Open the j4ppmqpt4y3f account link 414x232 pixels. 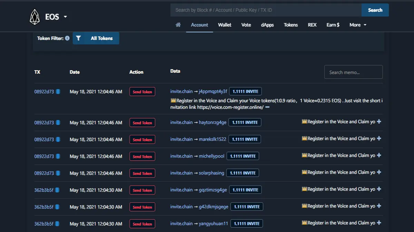pyautogui.click(x=213, y=92)
